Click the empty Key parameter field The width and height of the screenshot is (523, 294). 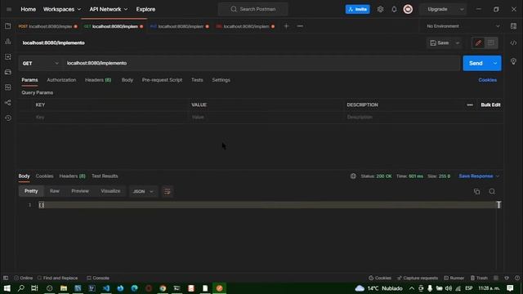point(110,118)
